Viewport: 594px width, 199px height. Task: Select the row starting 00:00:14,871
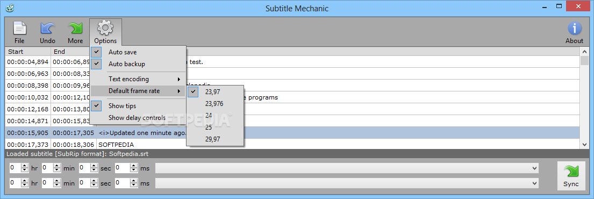(x=292, y=121)
